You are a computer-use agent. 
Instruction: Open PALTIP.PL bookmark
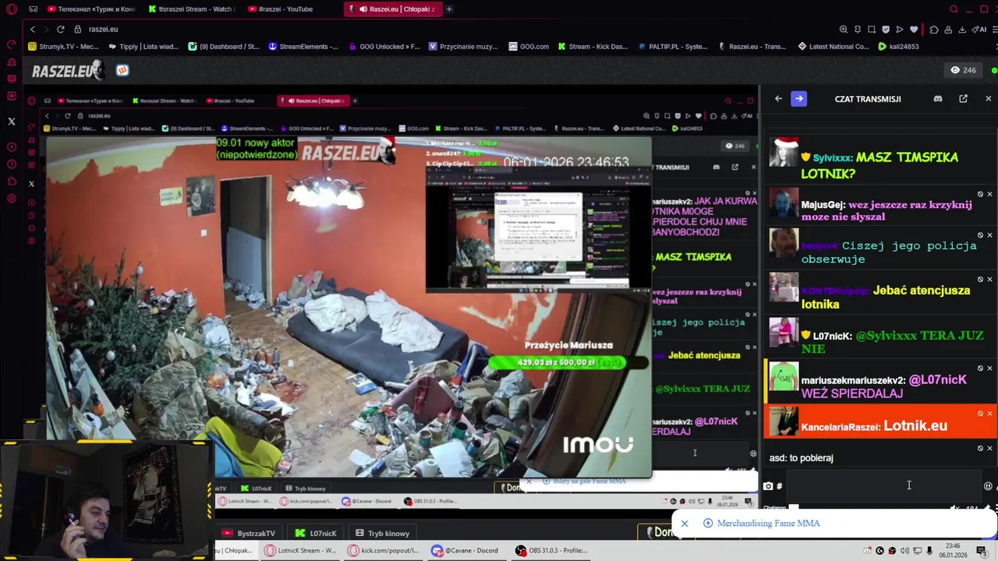point(673,47)
